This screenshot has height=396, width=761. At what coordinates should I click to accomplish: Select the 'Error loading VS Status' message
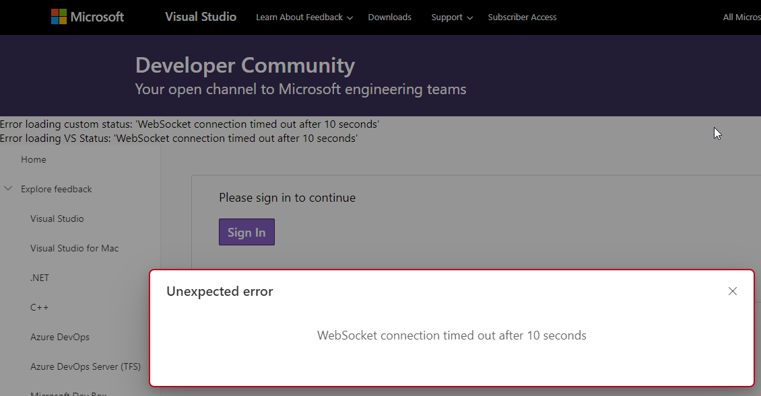pyautogui.click(x=178, y=138)
